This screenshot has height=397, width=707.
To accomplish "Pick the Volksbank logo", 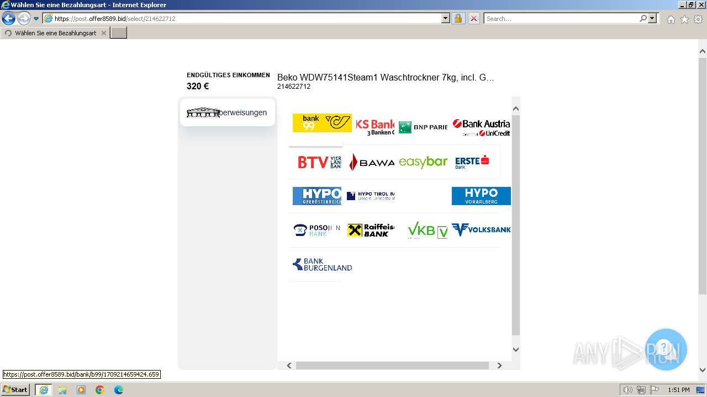I will (481, 229).
